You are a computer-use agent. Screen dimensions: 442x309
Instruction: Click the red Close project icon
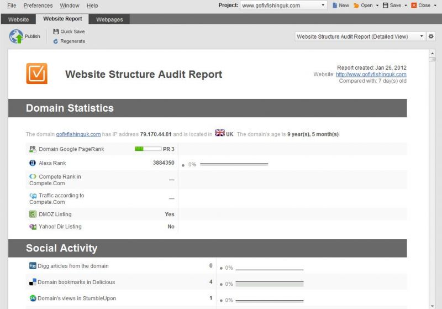coord(414,6)
